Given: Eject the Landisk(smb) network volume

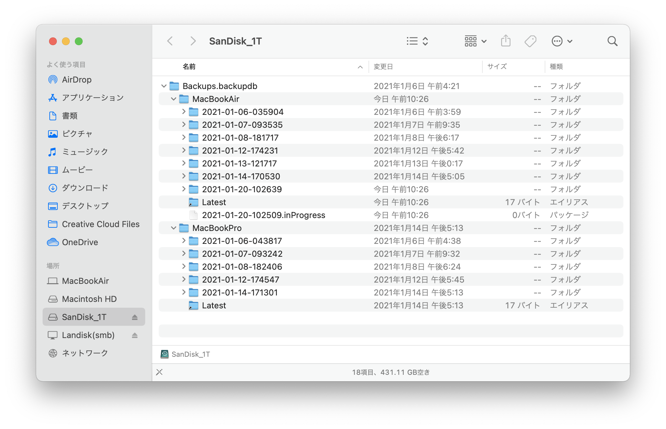Looking at the screenshot, I should (135, 335).
